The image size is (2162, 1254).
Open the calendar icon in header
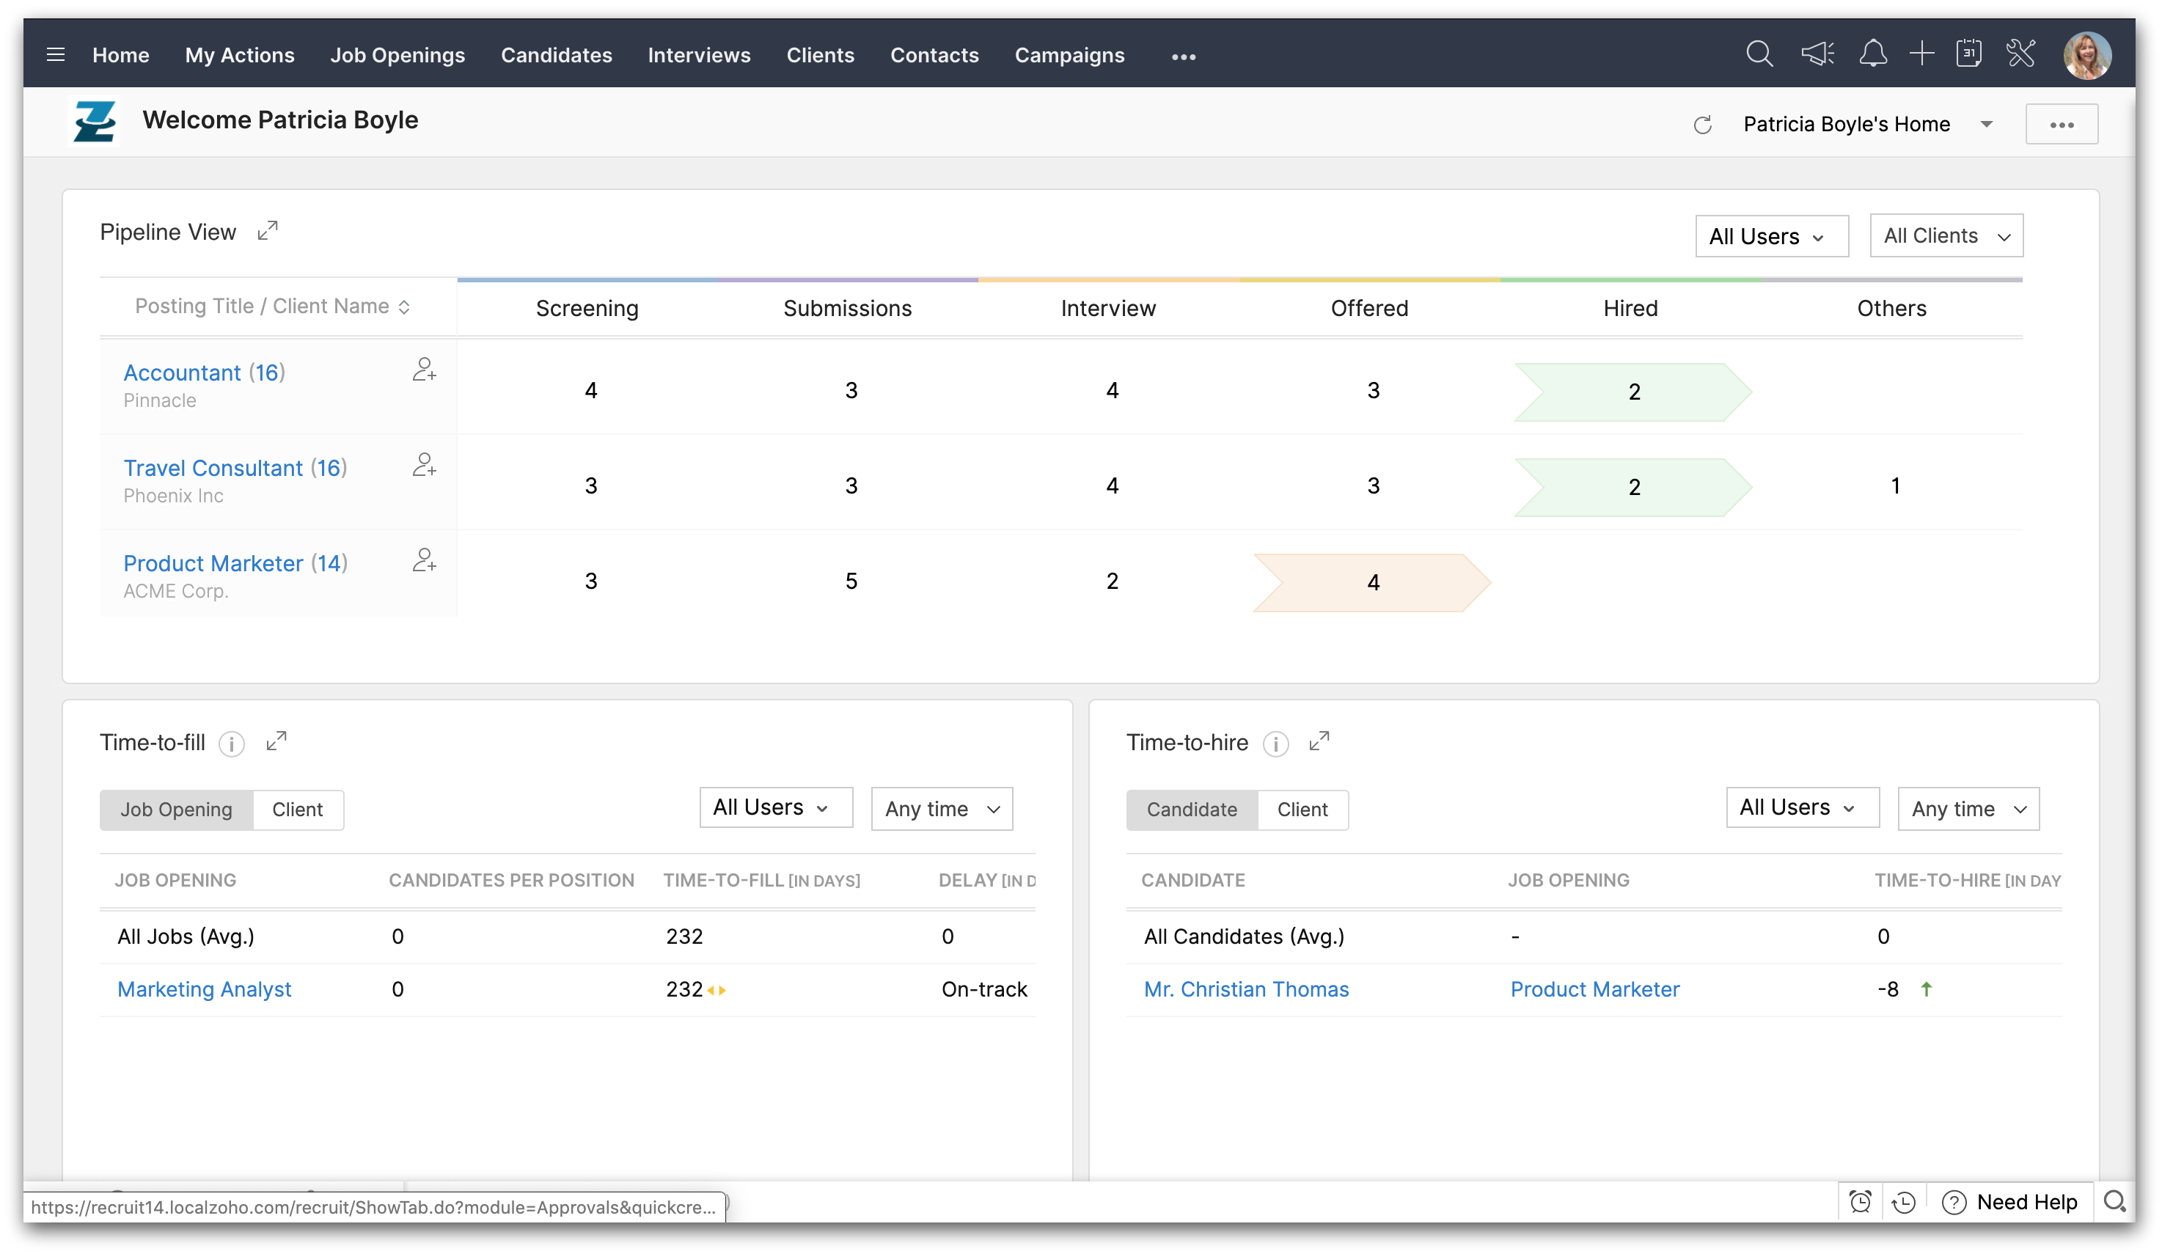pyautogui.click(x=1968, y=55)
